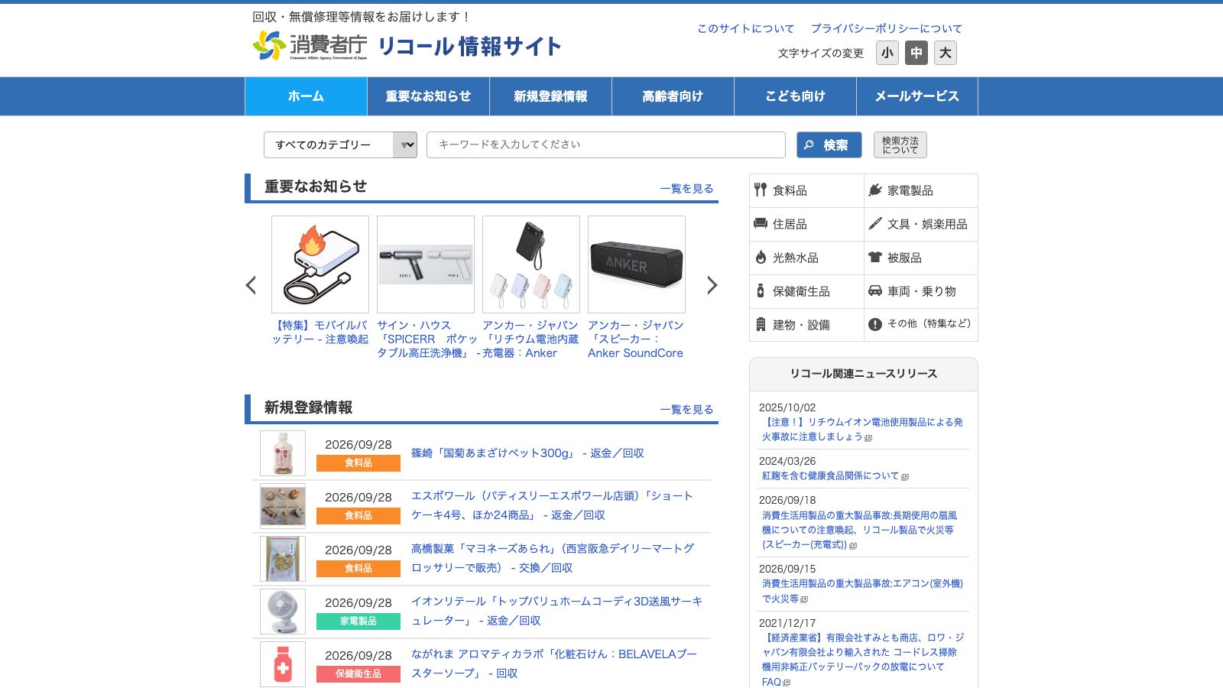Follow the プライバシーポリシーについて link
Viewport: 1223px width, 688px height.
click(886, 28)
